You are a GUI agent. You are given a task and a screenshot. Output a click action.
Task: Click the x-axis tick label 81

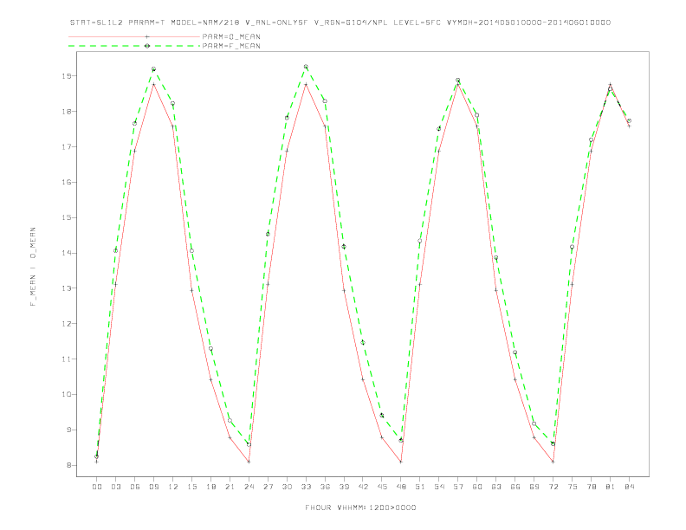[x=611, y=487]
